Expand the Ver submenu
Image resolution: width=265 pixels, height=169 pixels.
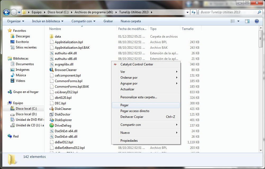[x=146, y=72]
